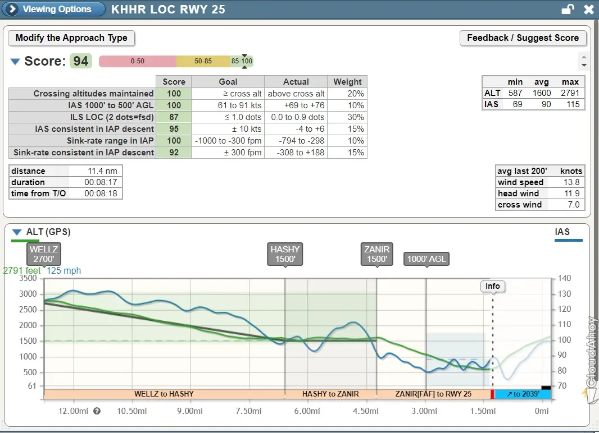Click the unlock padlock icon
This screenshot has height=433, width=599.
[568, 10]
